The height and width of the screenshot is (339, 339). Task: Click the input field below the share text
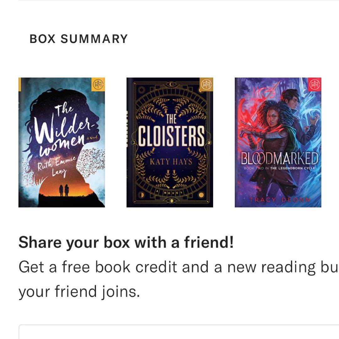pos(179,332)
